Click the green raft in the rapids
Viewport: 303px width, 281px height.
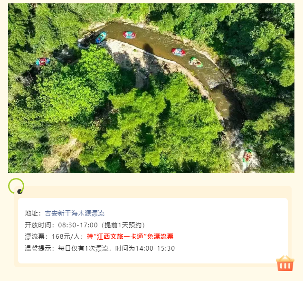pos(196,62)
